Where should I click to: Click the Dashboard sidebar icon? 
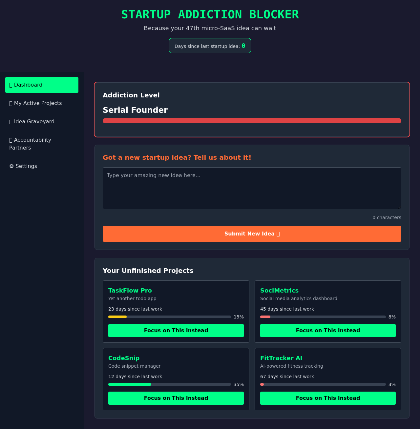tap(11, 85)
